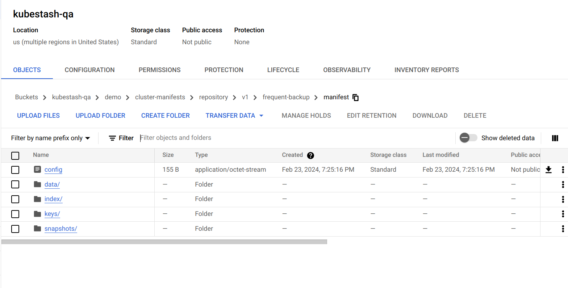Open the column display options icon
The image size is (568, 288).
pyautogui.click(x=555, y=138)
